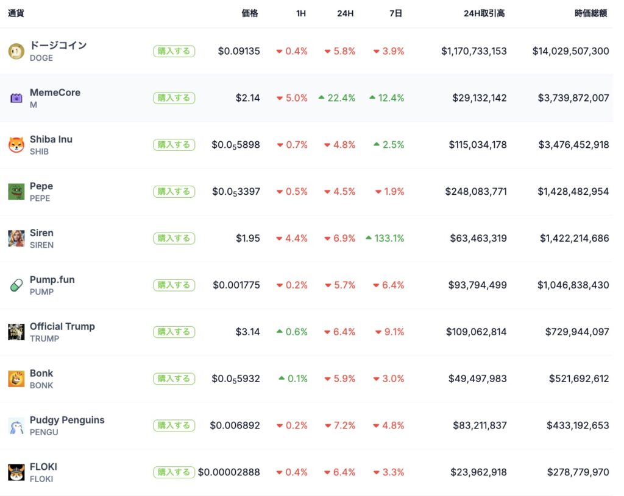This screenshot has height=496, width=624.
Task: Select the Shiba Inu coin icon
Action: click(x=16, y=145)
